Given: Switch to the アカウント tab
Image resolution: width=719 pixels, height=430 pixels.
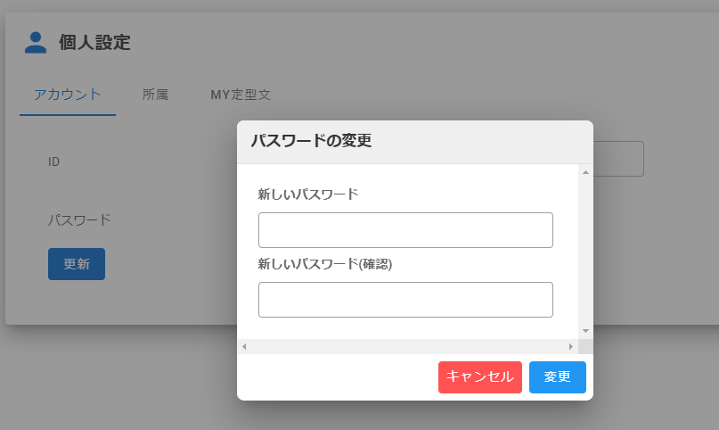Looking at the screenshot, I should pos(68,95).
